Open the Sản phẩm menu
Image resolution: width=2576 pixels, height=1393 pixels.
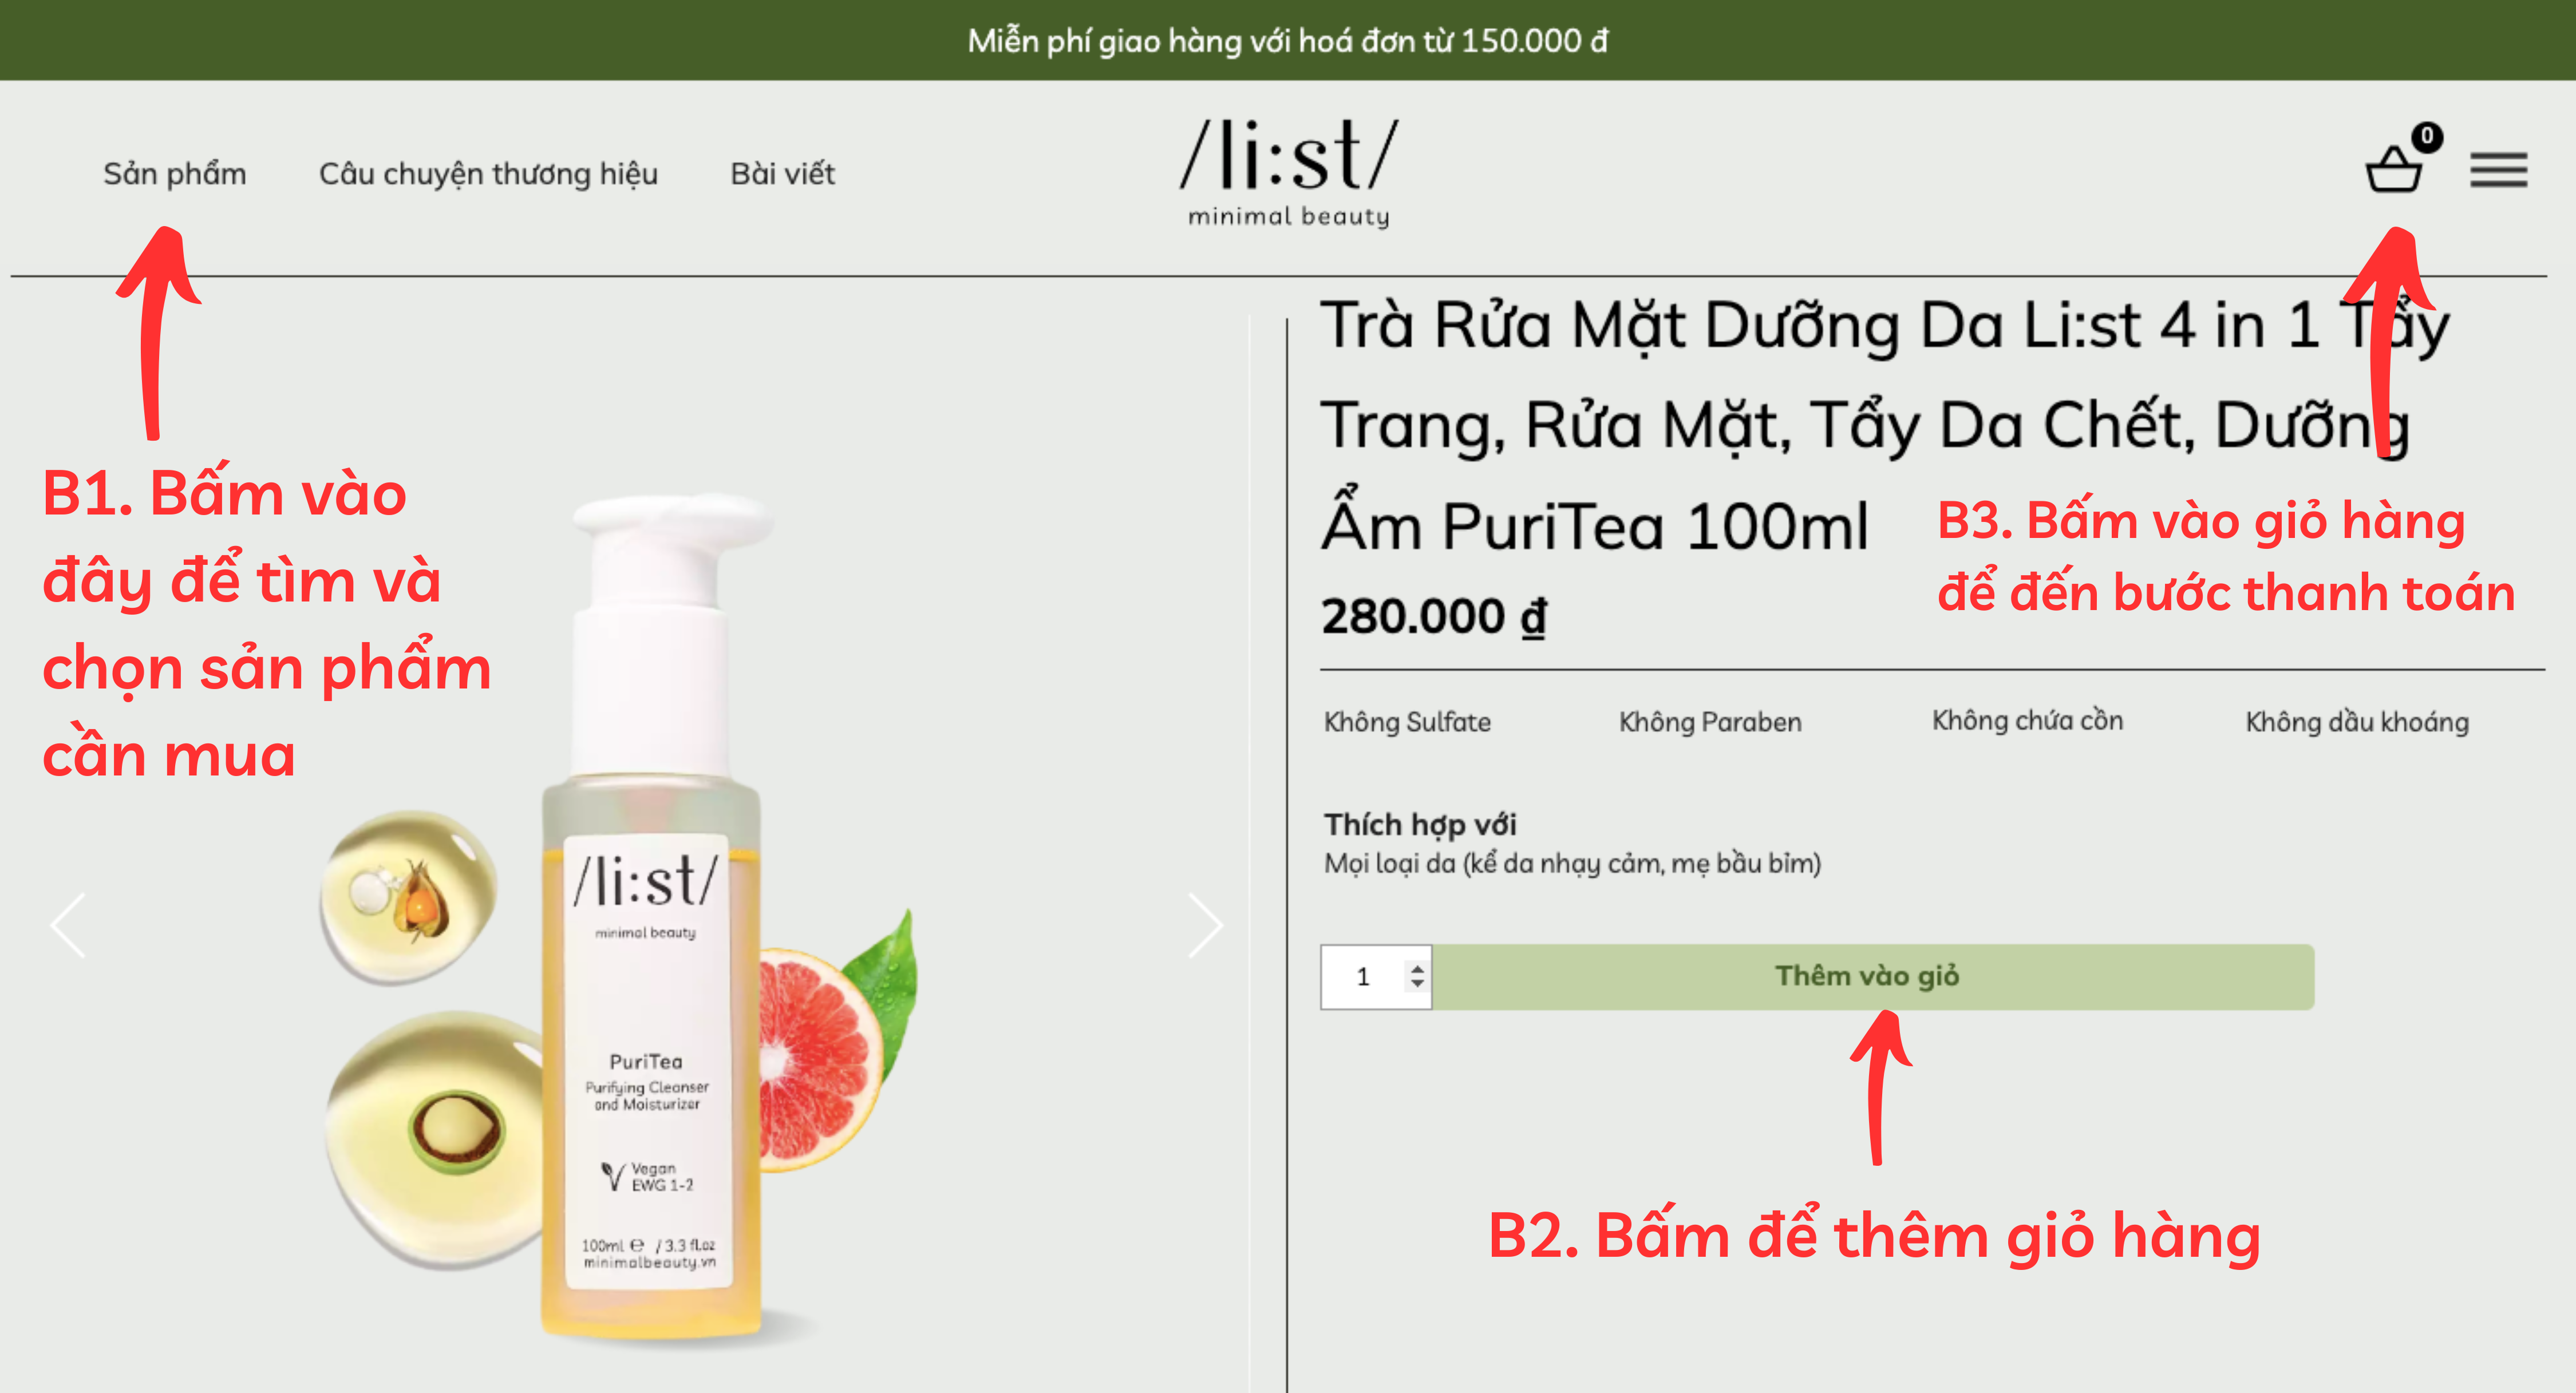[175, 174]
